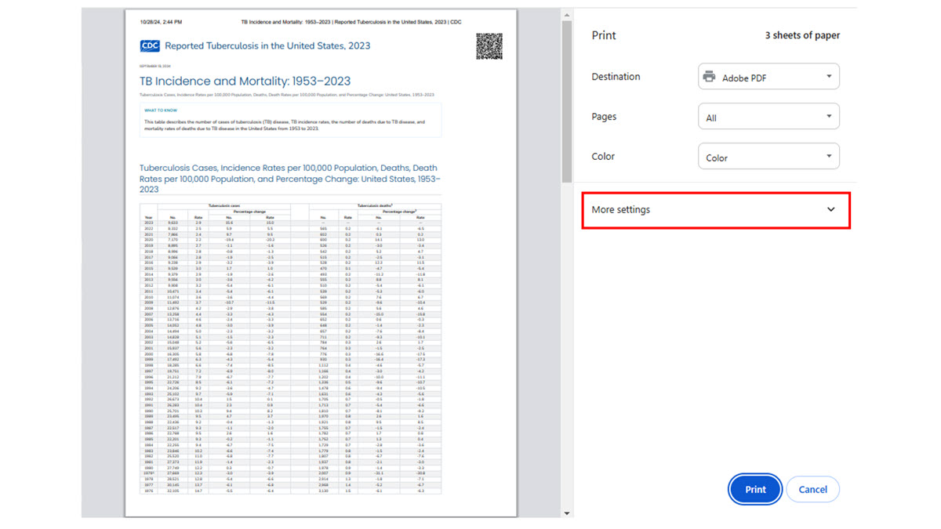
Task: Open the Pages dropdown set to All
Action: tap(768, 117)
